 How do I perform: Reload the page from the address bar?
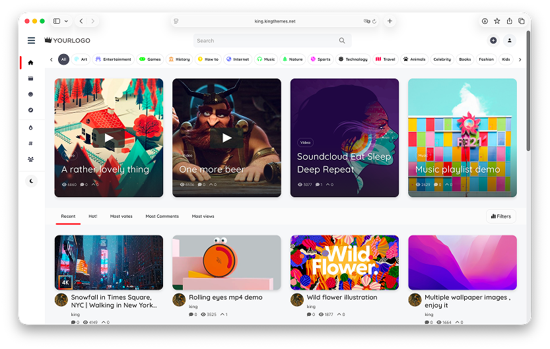pos(374,21)
